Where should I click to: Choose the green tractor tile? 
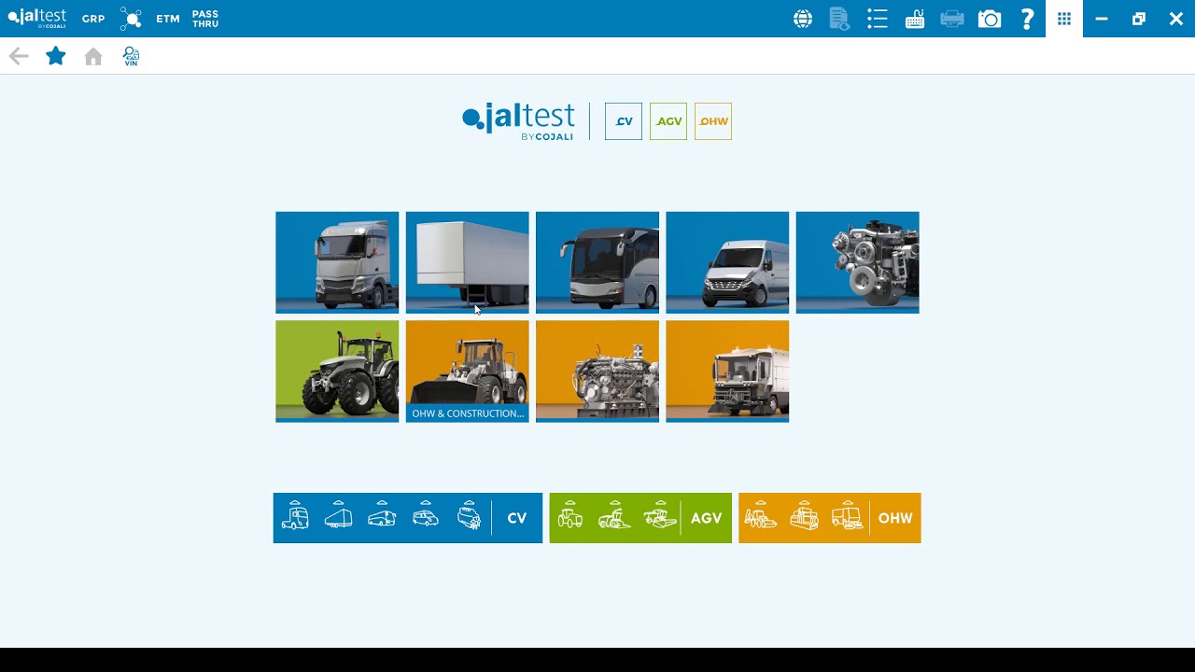(x=337, y=371)
